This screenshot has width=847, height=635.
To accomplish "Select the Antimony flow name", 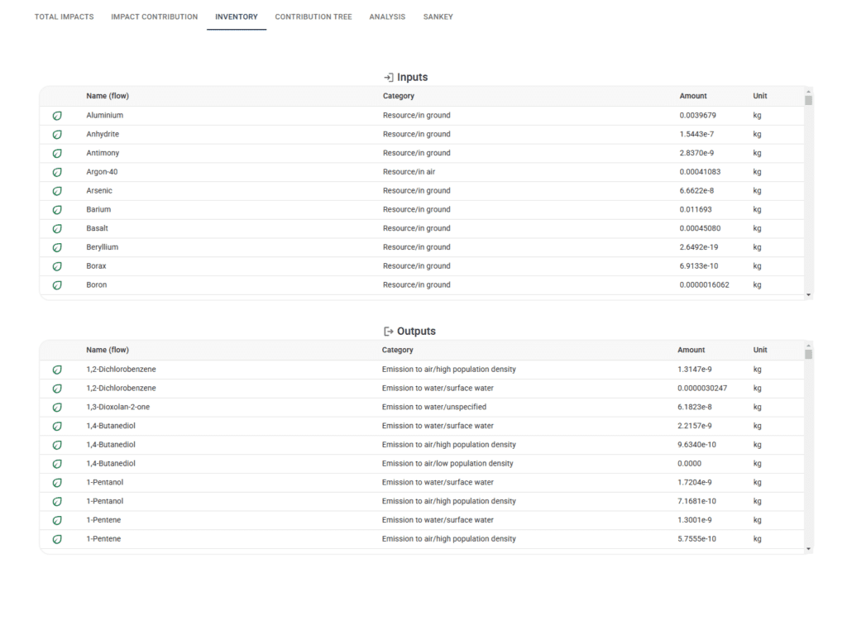I will pyautogui.click(x=103, y=153).
